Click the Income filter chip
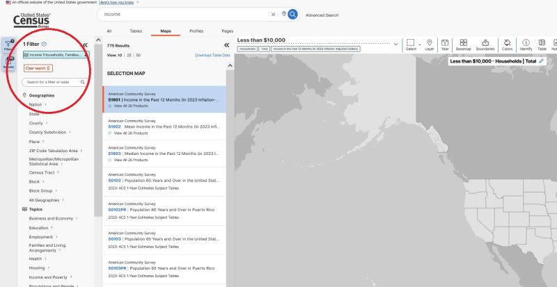557x287 pixels. pos(56,55)
